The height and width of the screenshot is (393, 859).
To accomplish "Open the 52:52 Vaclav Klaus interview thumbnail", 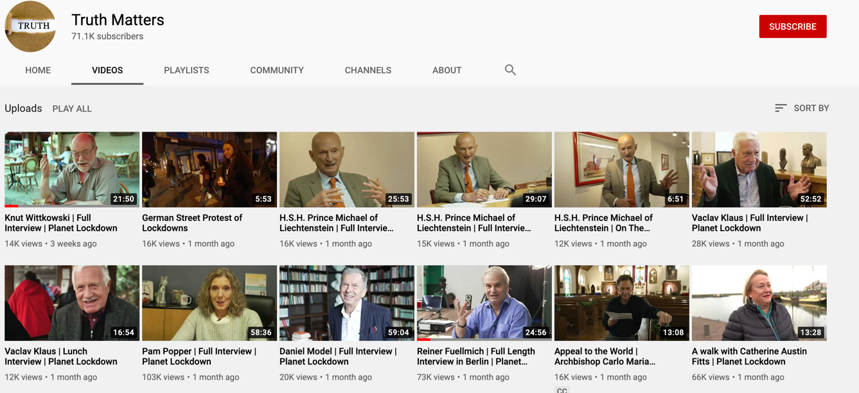I will [x=759, y=170].
